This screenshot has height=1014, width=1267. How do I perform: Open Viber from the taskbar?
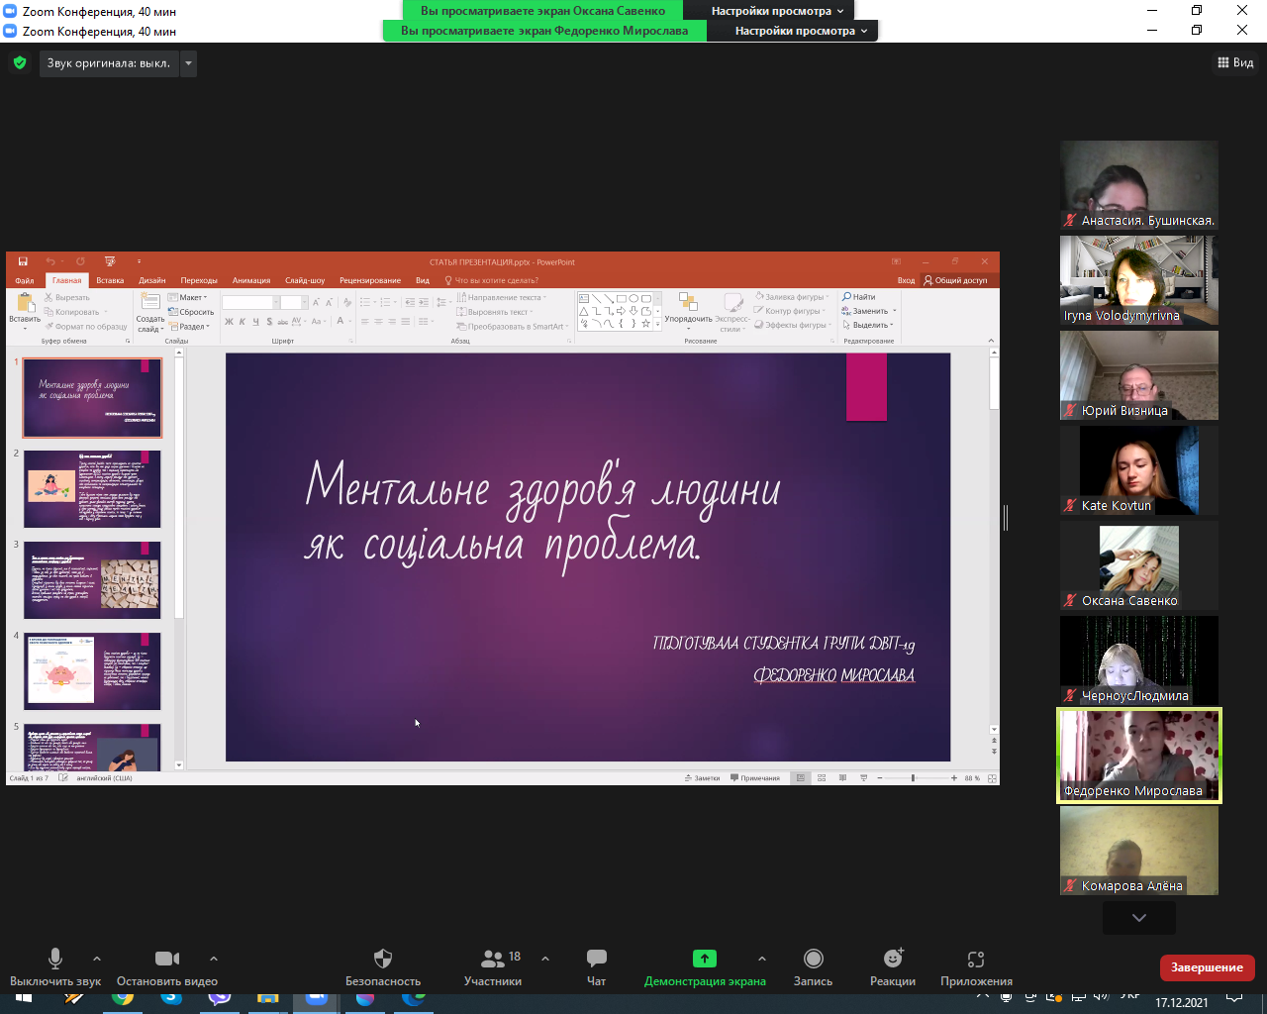pos(220,998)
